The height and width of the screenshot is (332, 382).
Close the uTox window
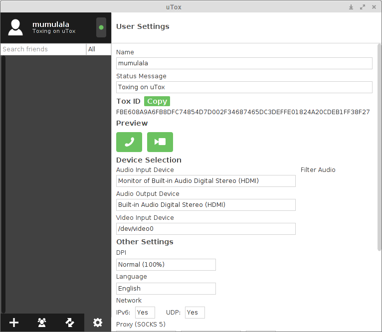(x=374, y=7)
